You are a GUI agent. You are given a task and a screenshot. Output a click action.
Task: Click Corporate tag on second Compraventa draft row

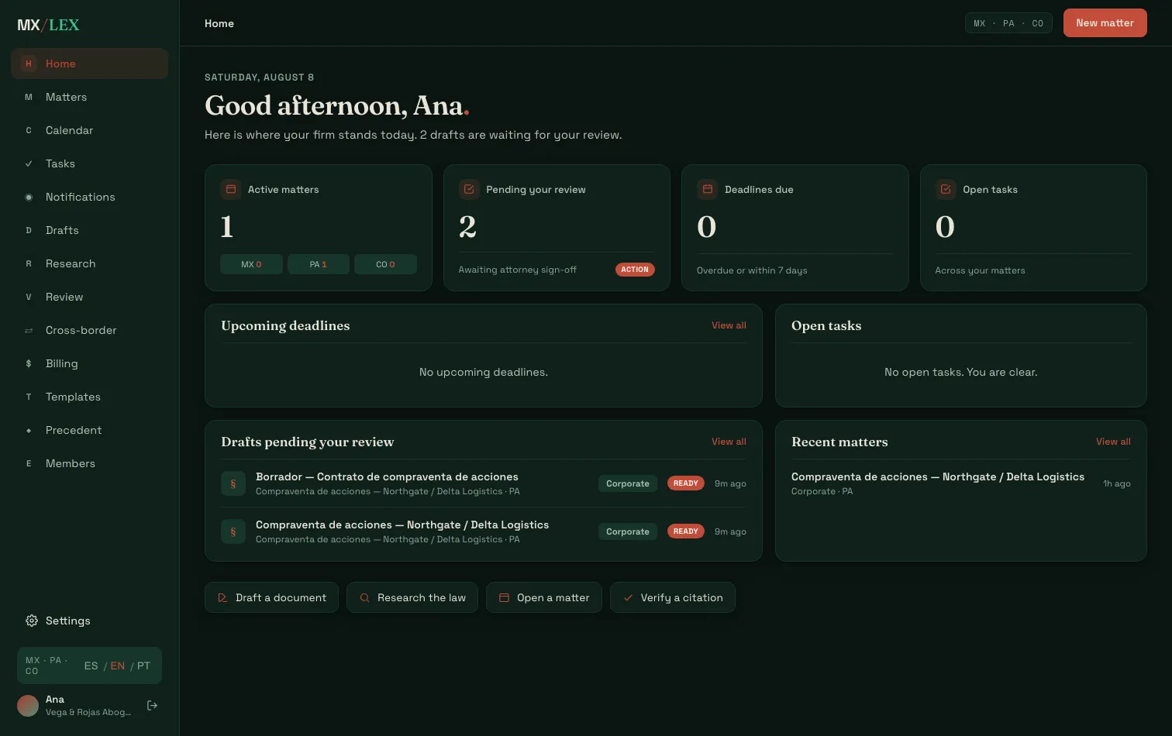point(628,531)
